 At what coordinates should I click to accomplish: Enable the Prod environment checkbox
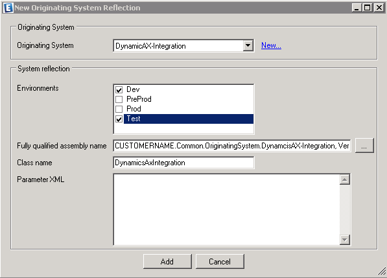coord(119,109)
